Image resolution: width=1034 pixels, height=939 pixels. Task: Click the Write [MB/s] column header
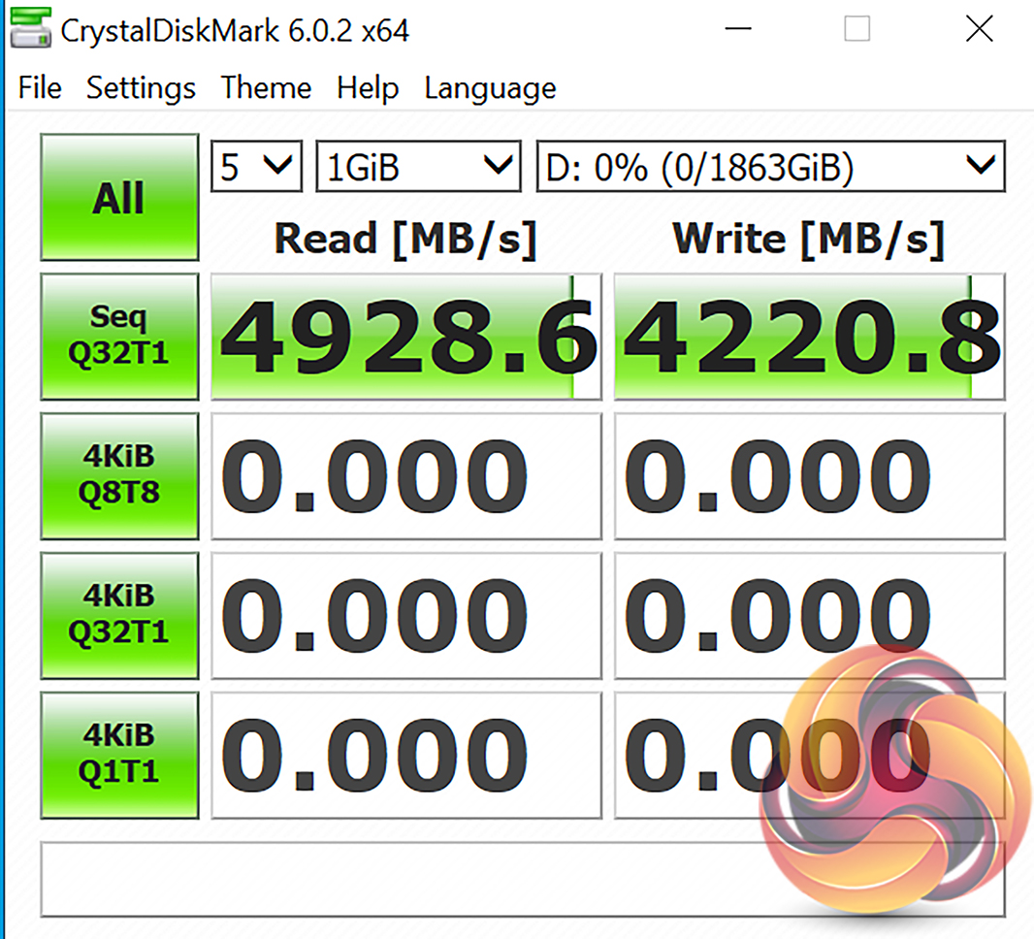(x=808, y=239)
